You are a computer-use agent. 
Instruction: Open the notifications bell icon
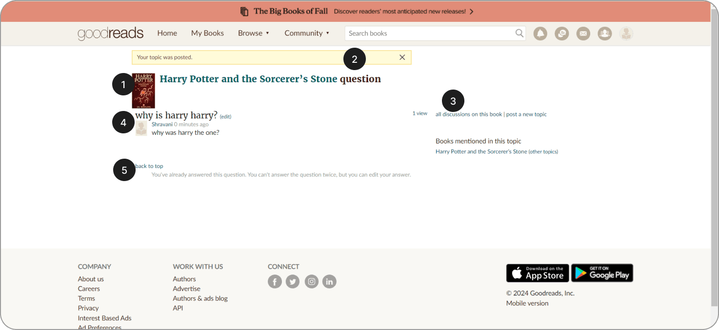click(540, 33)
